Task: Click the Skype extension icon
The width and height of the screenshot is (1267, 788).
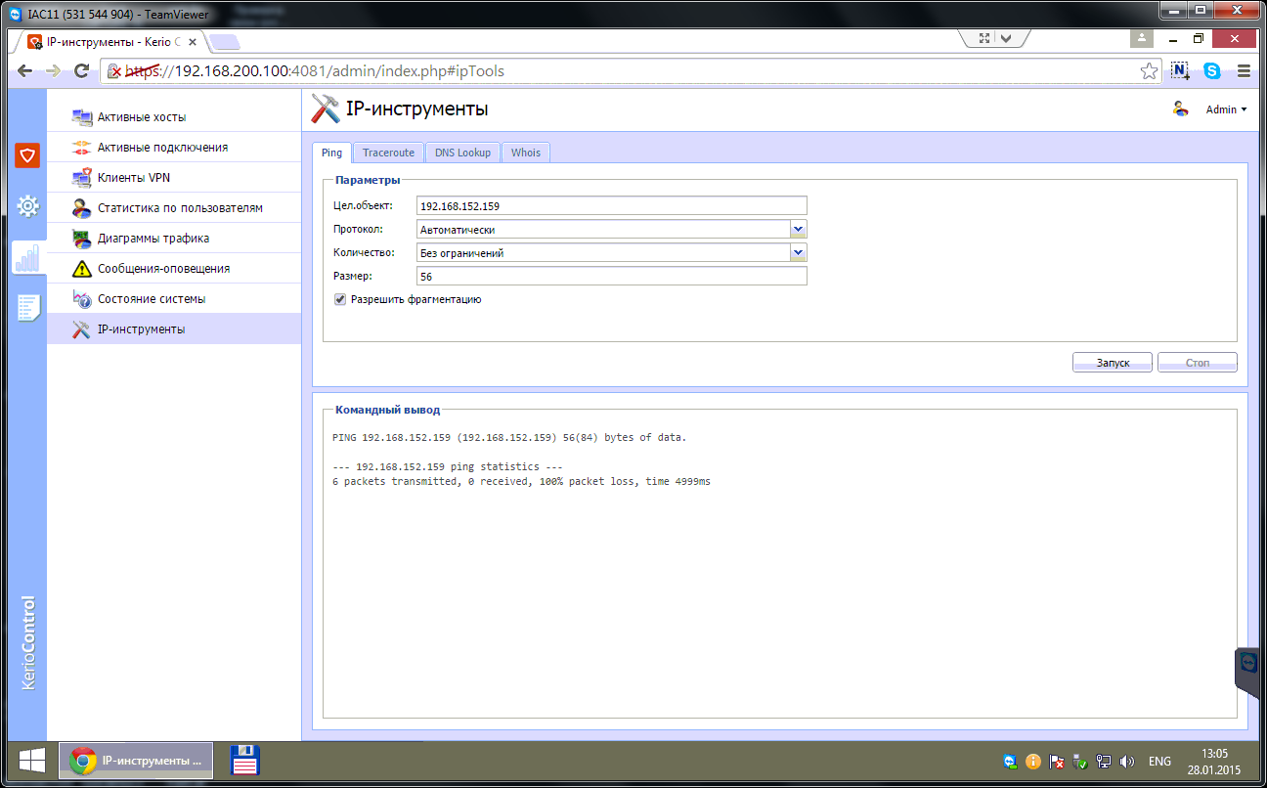Action: coord(1212,71)
